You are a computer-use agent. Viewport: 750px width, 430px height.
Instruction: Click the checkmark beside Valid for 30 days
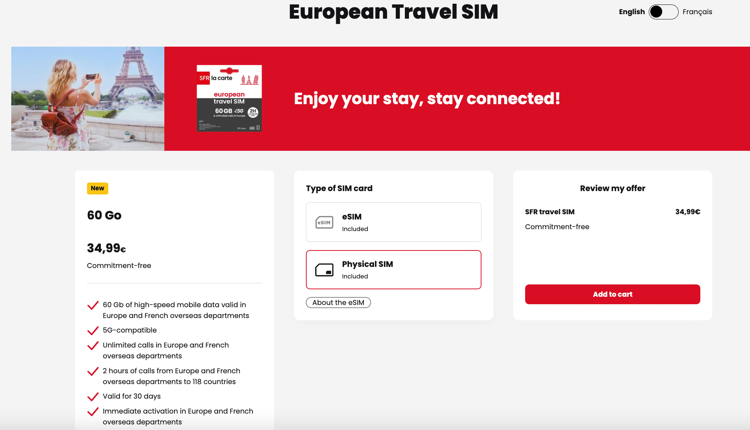92,397
